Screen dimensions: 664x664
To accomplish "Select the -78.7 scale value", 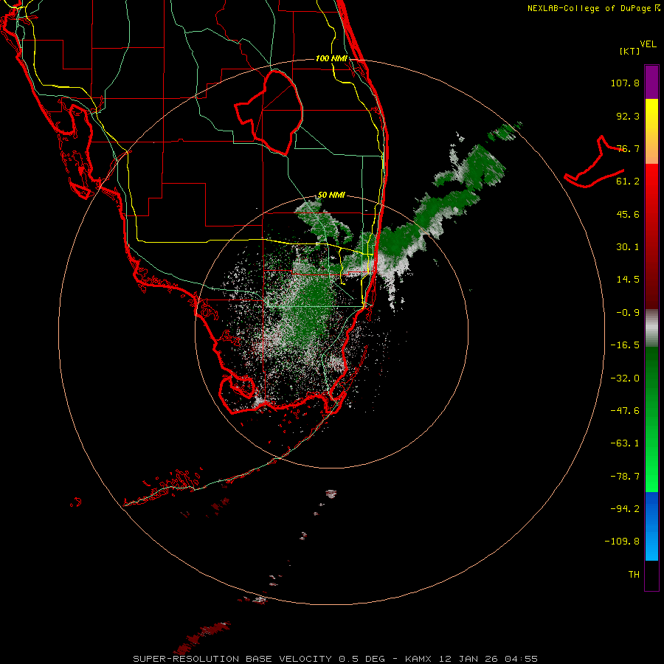I will (625, 477).
